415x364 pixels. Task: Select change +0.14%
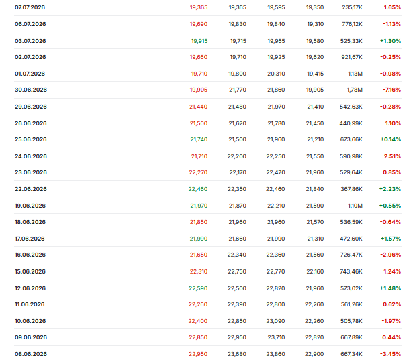pos(391,139)
